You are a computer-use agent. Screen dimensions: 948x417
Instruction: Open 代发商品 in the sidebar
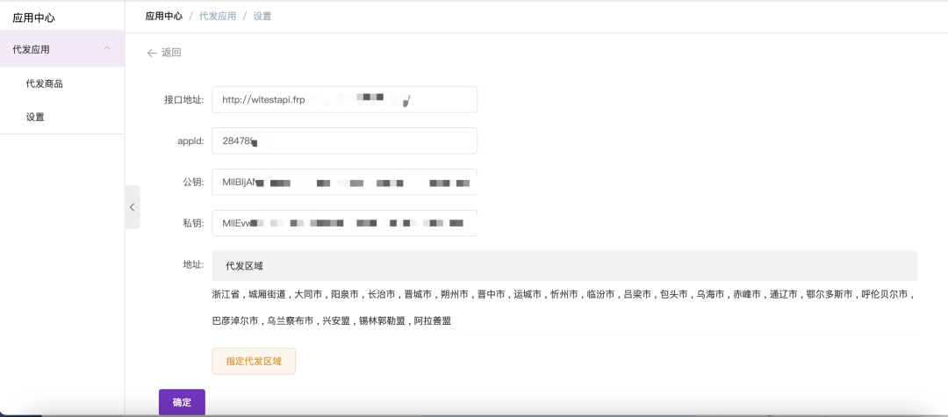tap(44, 84)
